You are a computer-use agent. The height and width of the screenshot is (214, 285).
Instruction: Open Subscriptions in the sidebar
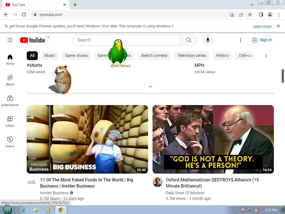10,101
